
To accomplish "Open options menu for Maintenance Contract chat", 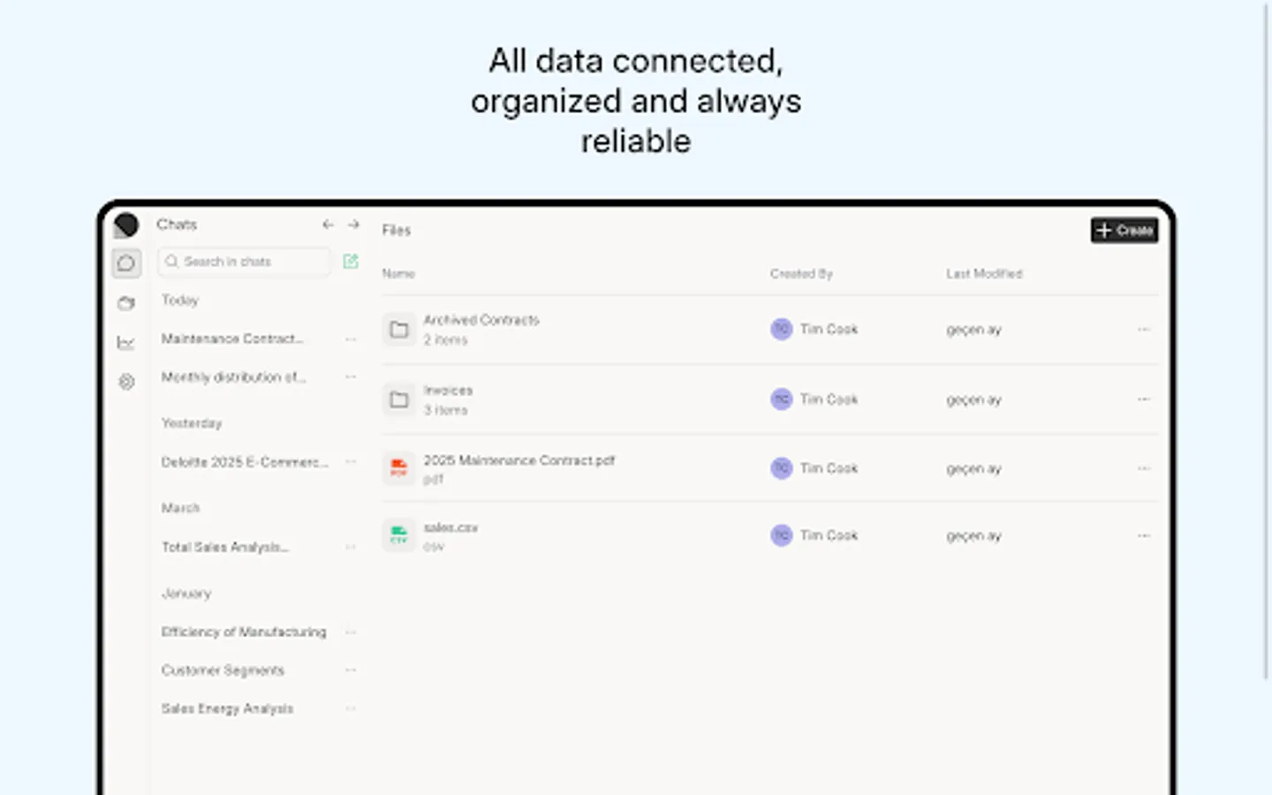I will [x=350, y=339].
